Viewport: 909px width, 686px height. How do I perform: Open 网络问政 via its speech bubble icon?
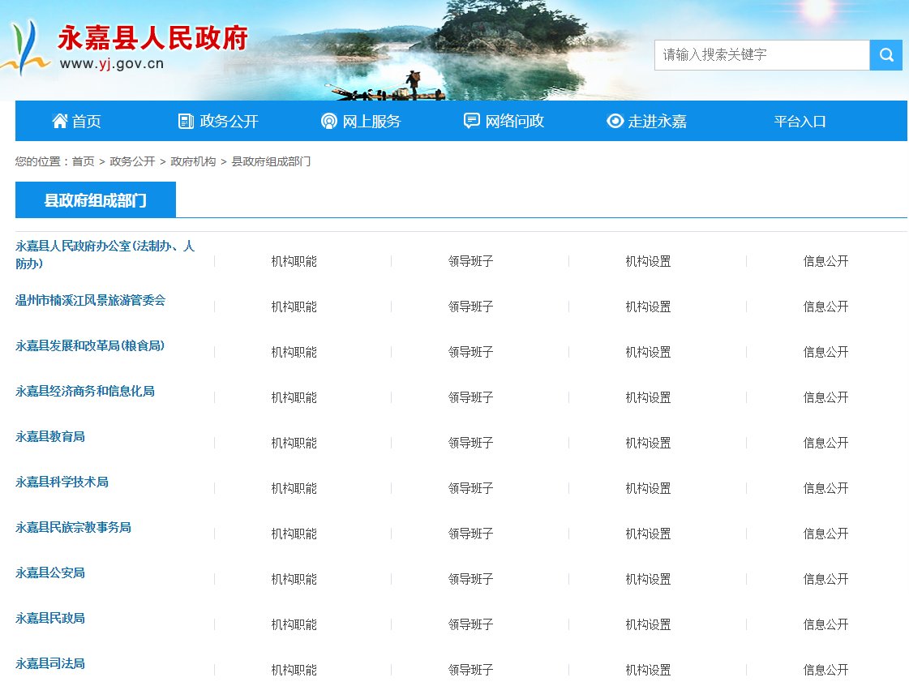click(x=473, y=120)
